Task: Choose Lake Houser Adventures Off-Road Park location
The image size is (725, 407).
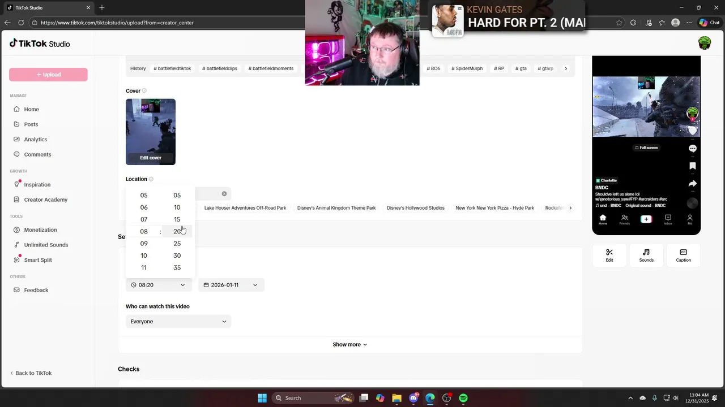Action: 245,208
